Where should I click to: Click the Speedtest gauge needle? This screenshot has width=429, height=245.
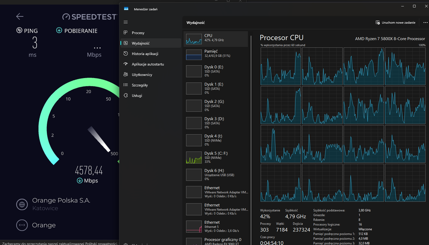(99, 139)
